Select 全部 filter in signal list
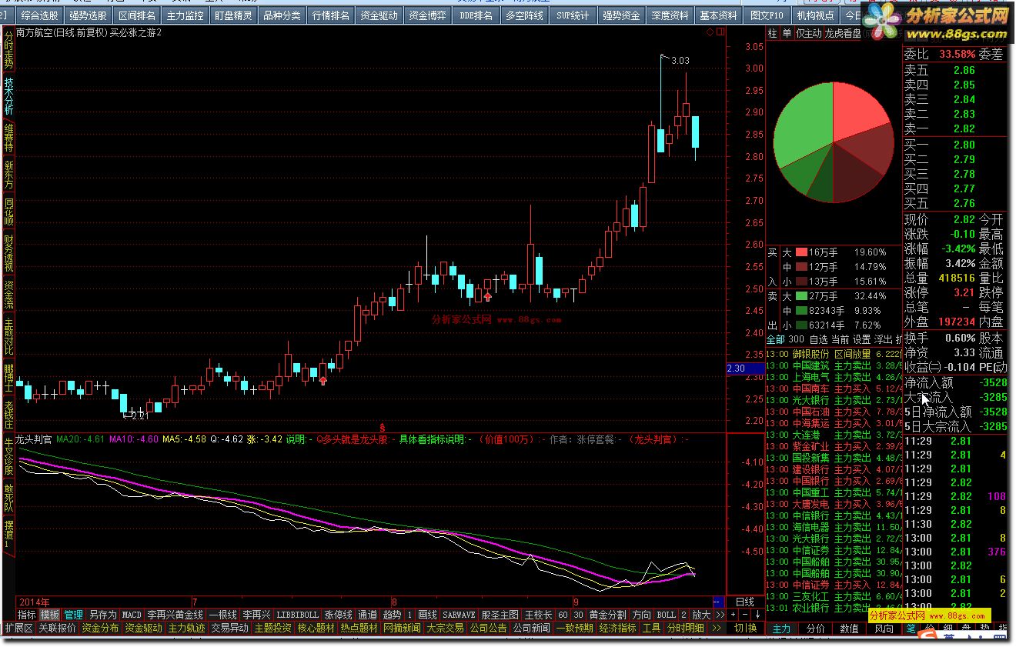The height and width of the screenshot is (647, 1016). pyautogui.click(x=776, y=339)
